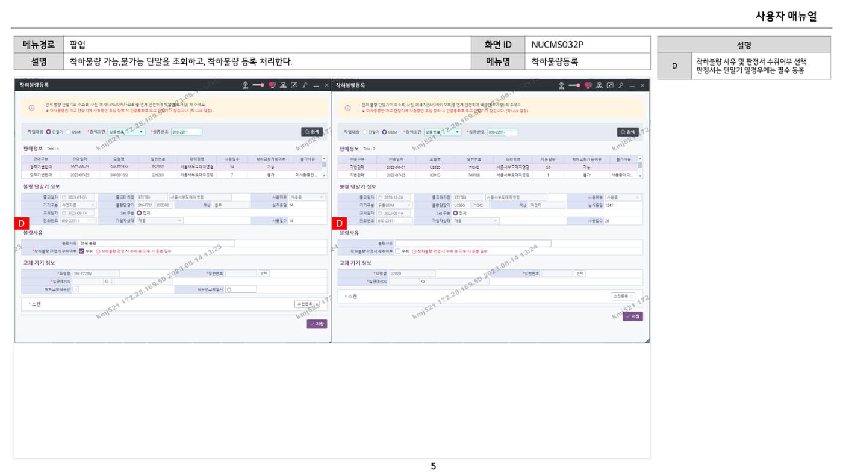Open the 검색조건 dropdown in the right window
Image resolution: width=843 pixels, height=474 pixels.
tap(443, 132)
